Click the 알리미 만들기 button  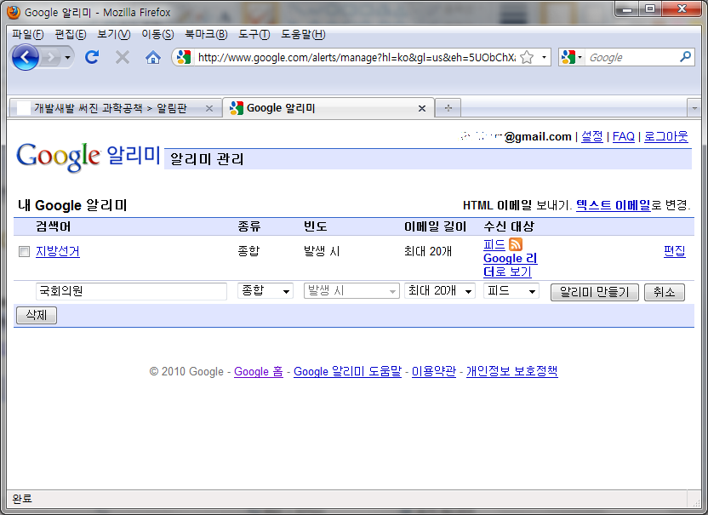click(x=594, y=292)
